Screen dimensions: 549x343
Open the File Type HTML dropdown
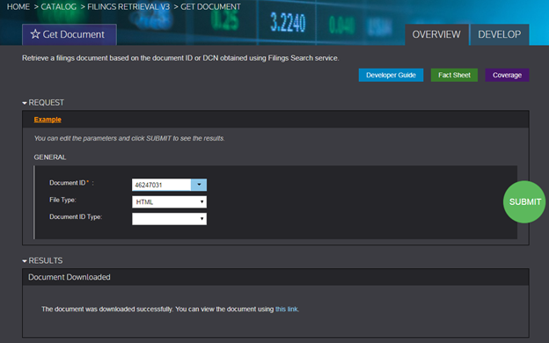pos(170,202)
